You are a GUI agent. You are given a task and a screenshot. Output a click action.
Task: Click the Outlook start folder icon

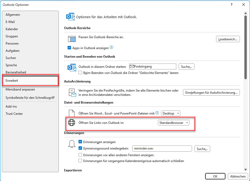click(72, 67)
